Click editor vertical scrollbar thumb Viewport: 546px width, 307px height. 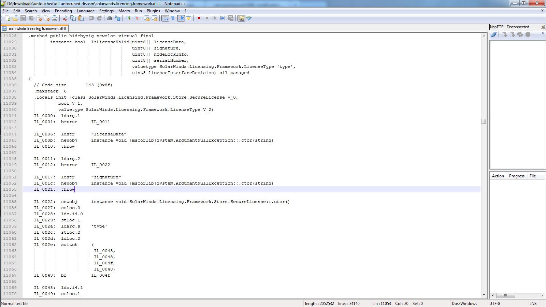pyautogui.click(x=484, y=121)
